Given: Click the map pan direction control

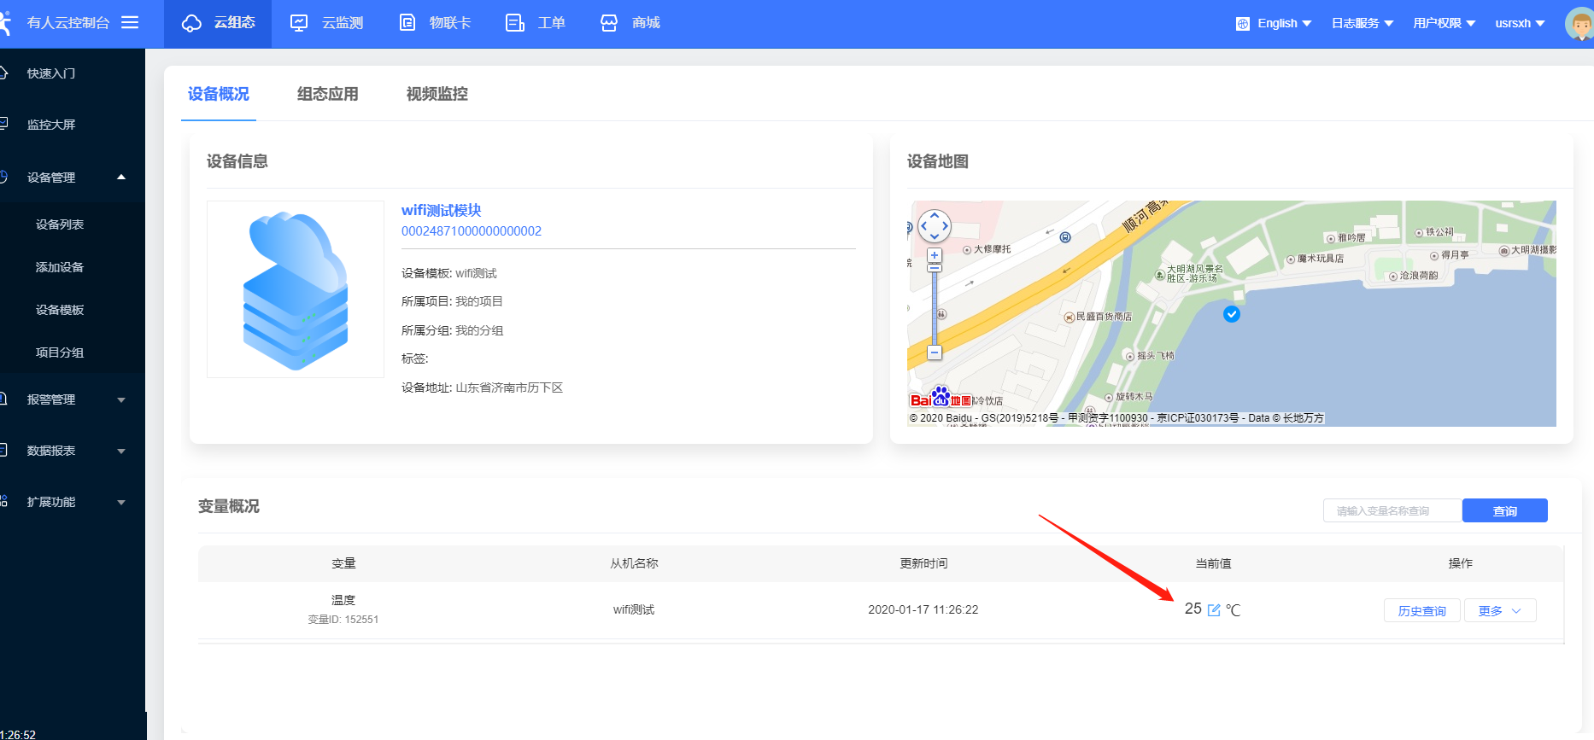Looking at the screenshot, I should pyautogui.click(x=934, y=226).
